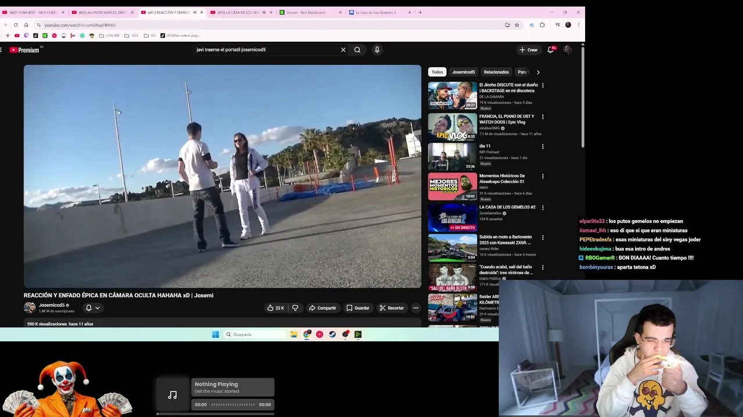Close the YUNG BEEF tab
The height and width of the screenshot is (417, 743).
pos(63,12)
